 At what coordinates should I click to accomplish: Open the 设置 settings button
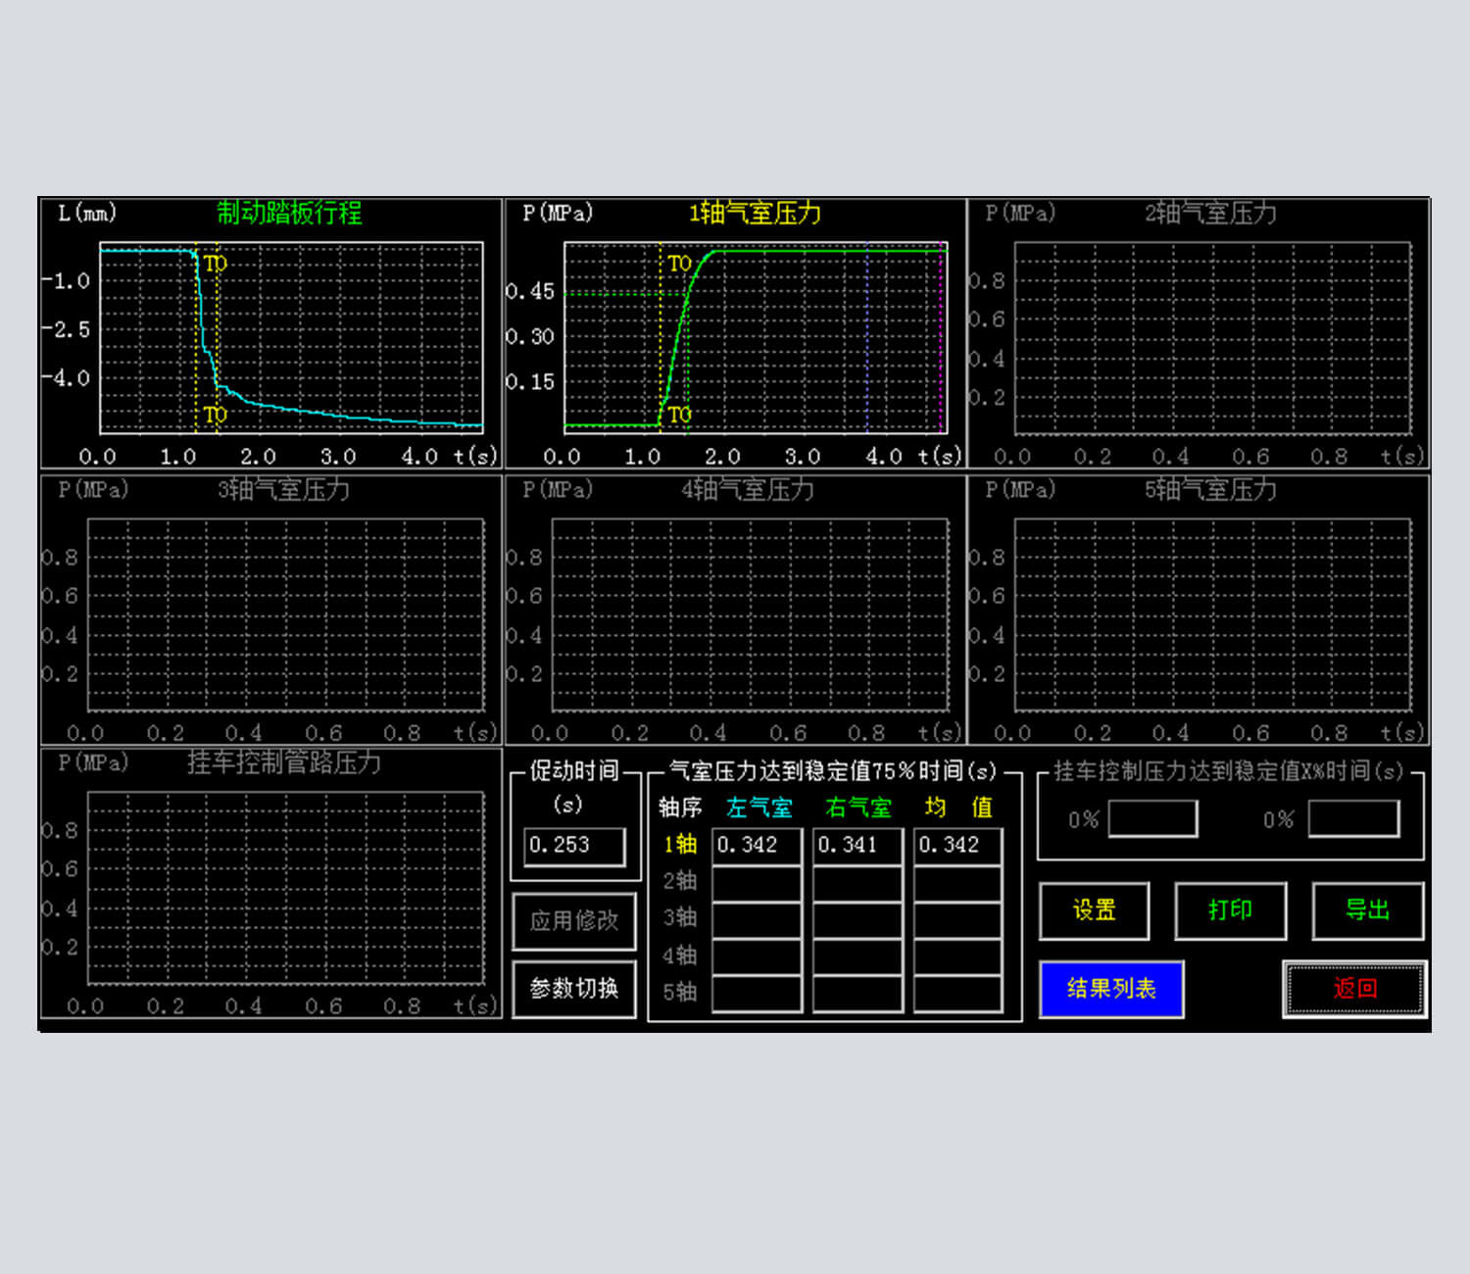click(1094, 910)
